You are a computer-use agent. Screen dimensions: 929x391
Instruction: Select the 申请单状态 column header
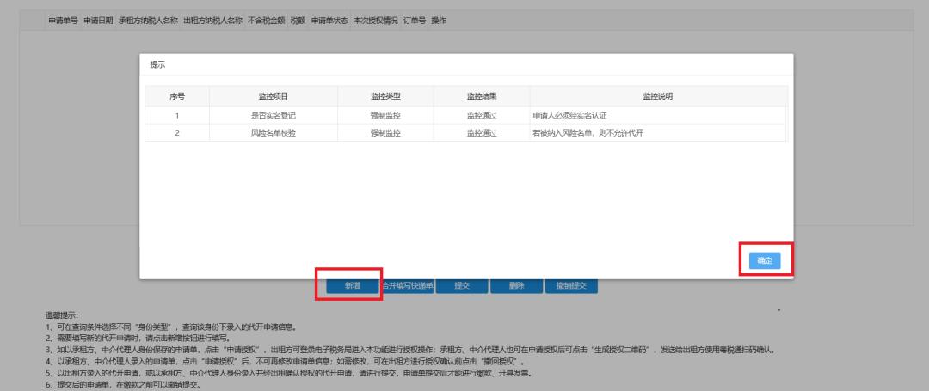(329, 21)
